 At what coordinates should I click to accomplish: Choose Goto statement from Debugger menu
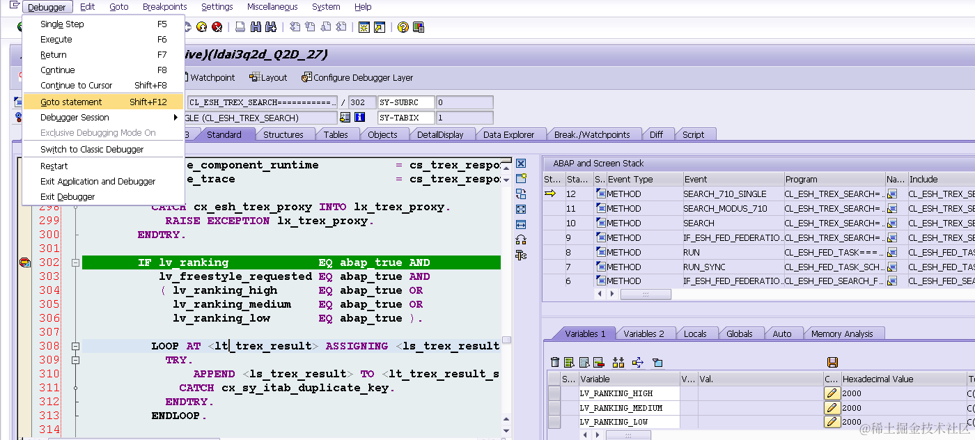click(x=104, y=102)
